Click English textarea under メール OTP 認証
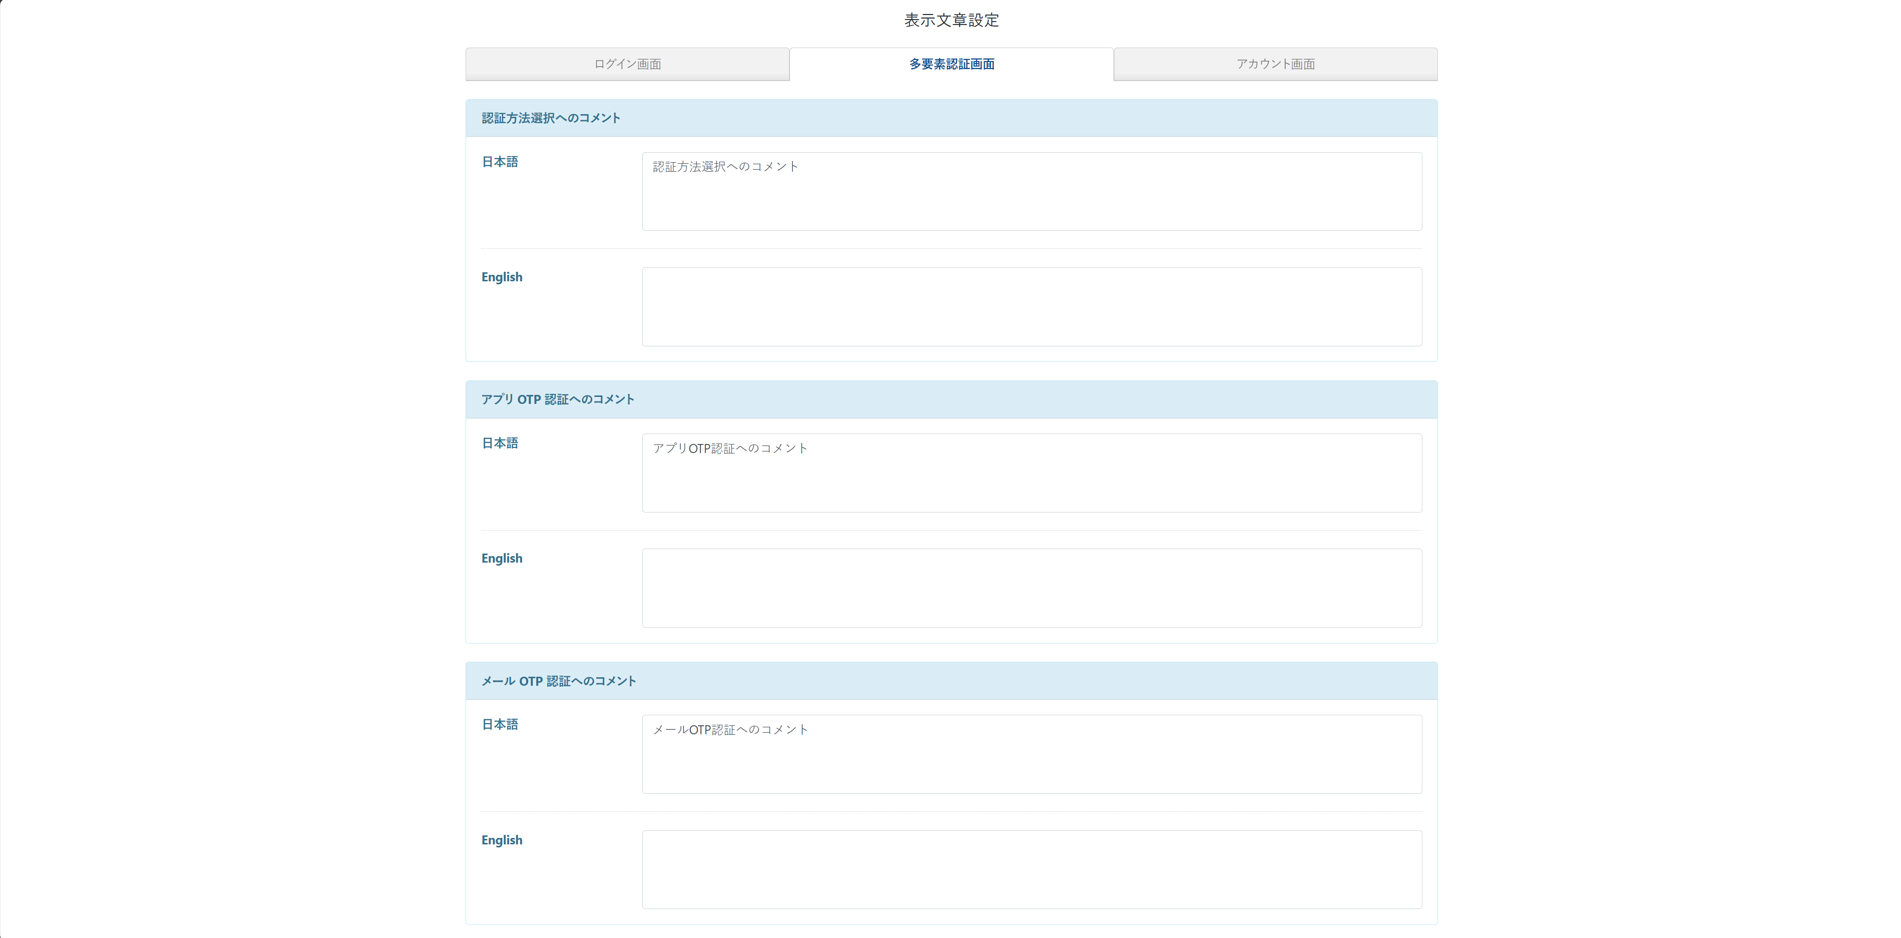 pos(1032,869)
